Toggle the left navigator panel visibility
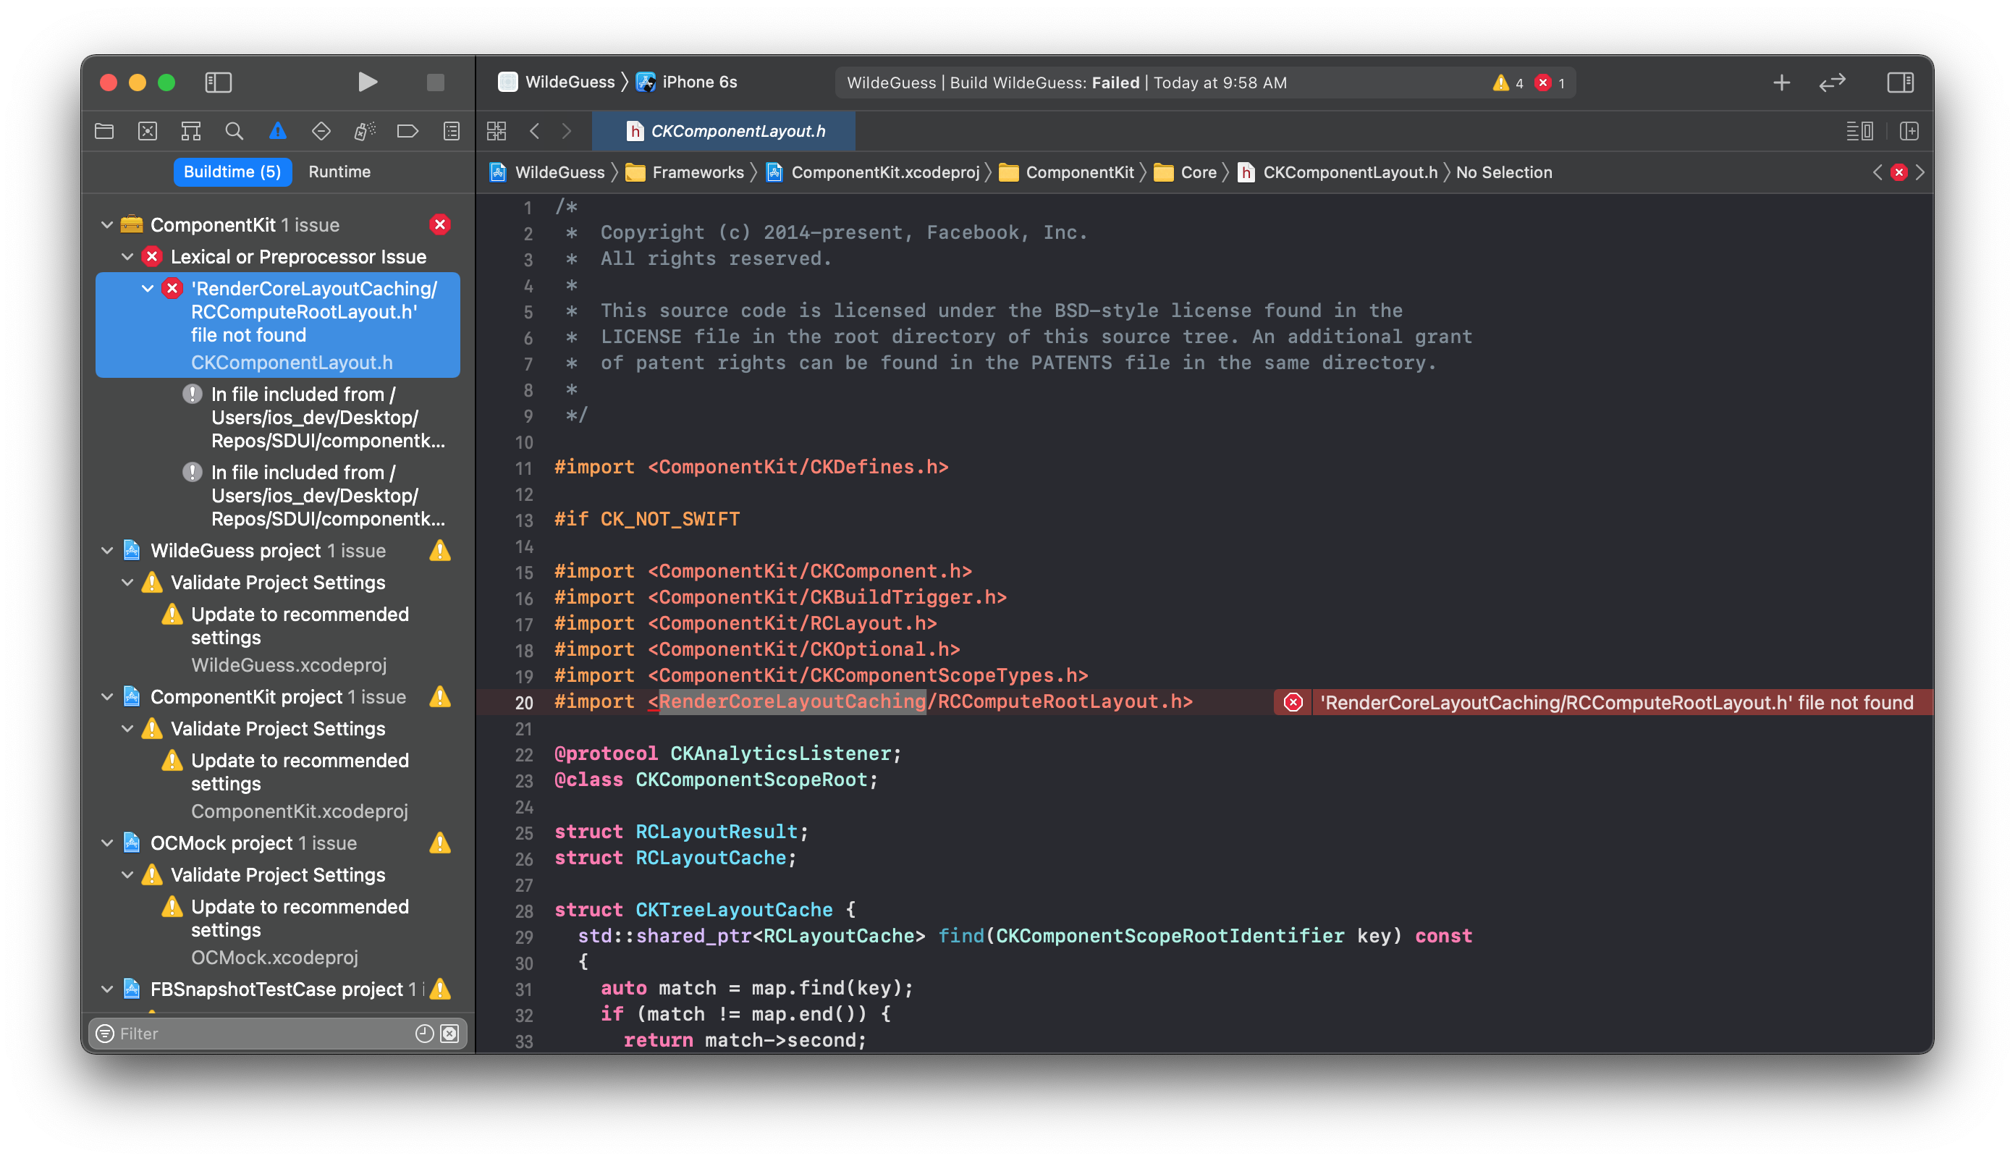Screen dimensions: 2015x1161 pos(218,82)
